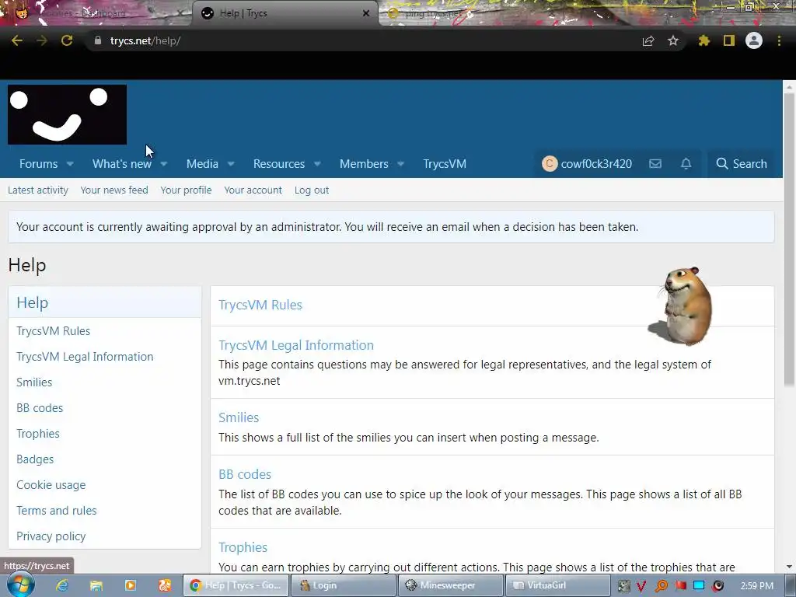Open the Chrome three-dot menu
The image size is (796, 597).
(x=779, y=40)
